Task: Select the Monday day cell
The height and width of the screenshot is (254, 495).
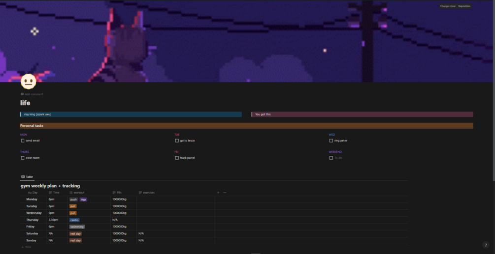Action: click(x=33, y=199)
